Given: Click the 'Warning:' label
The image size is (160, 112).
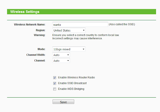Looking at the screenshot, I should (39, 35).
